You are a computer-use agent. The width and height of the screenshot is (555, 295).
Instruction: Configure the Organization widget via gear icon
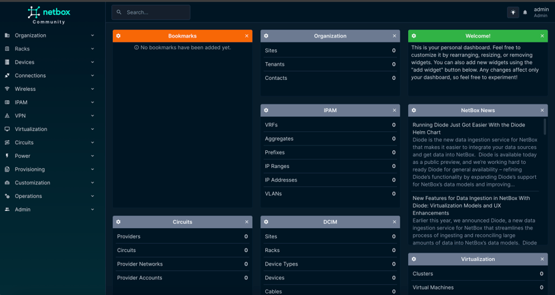pos(266,36)
